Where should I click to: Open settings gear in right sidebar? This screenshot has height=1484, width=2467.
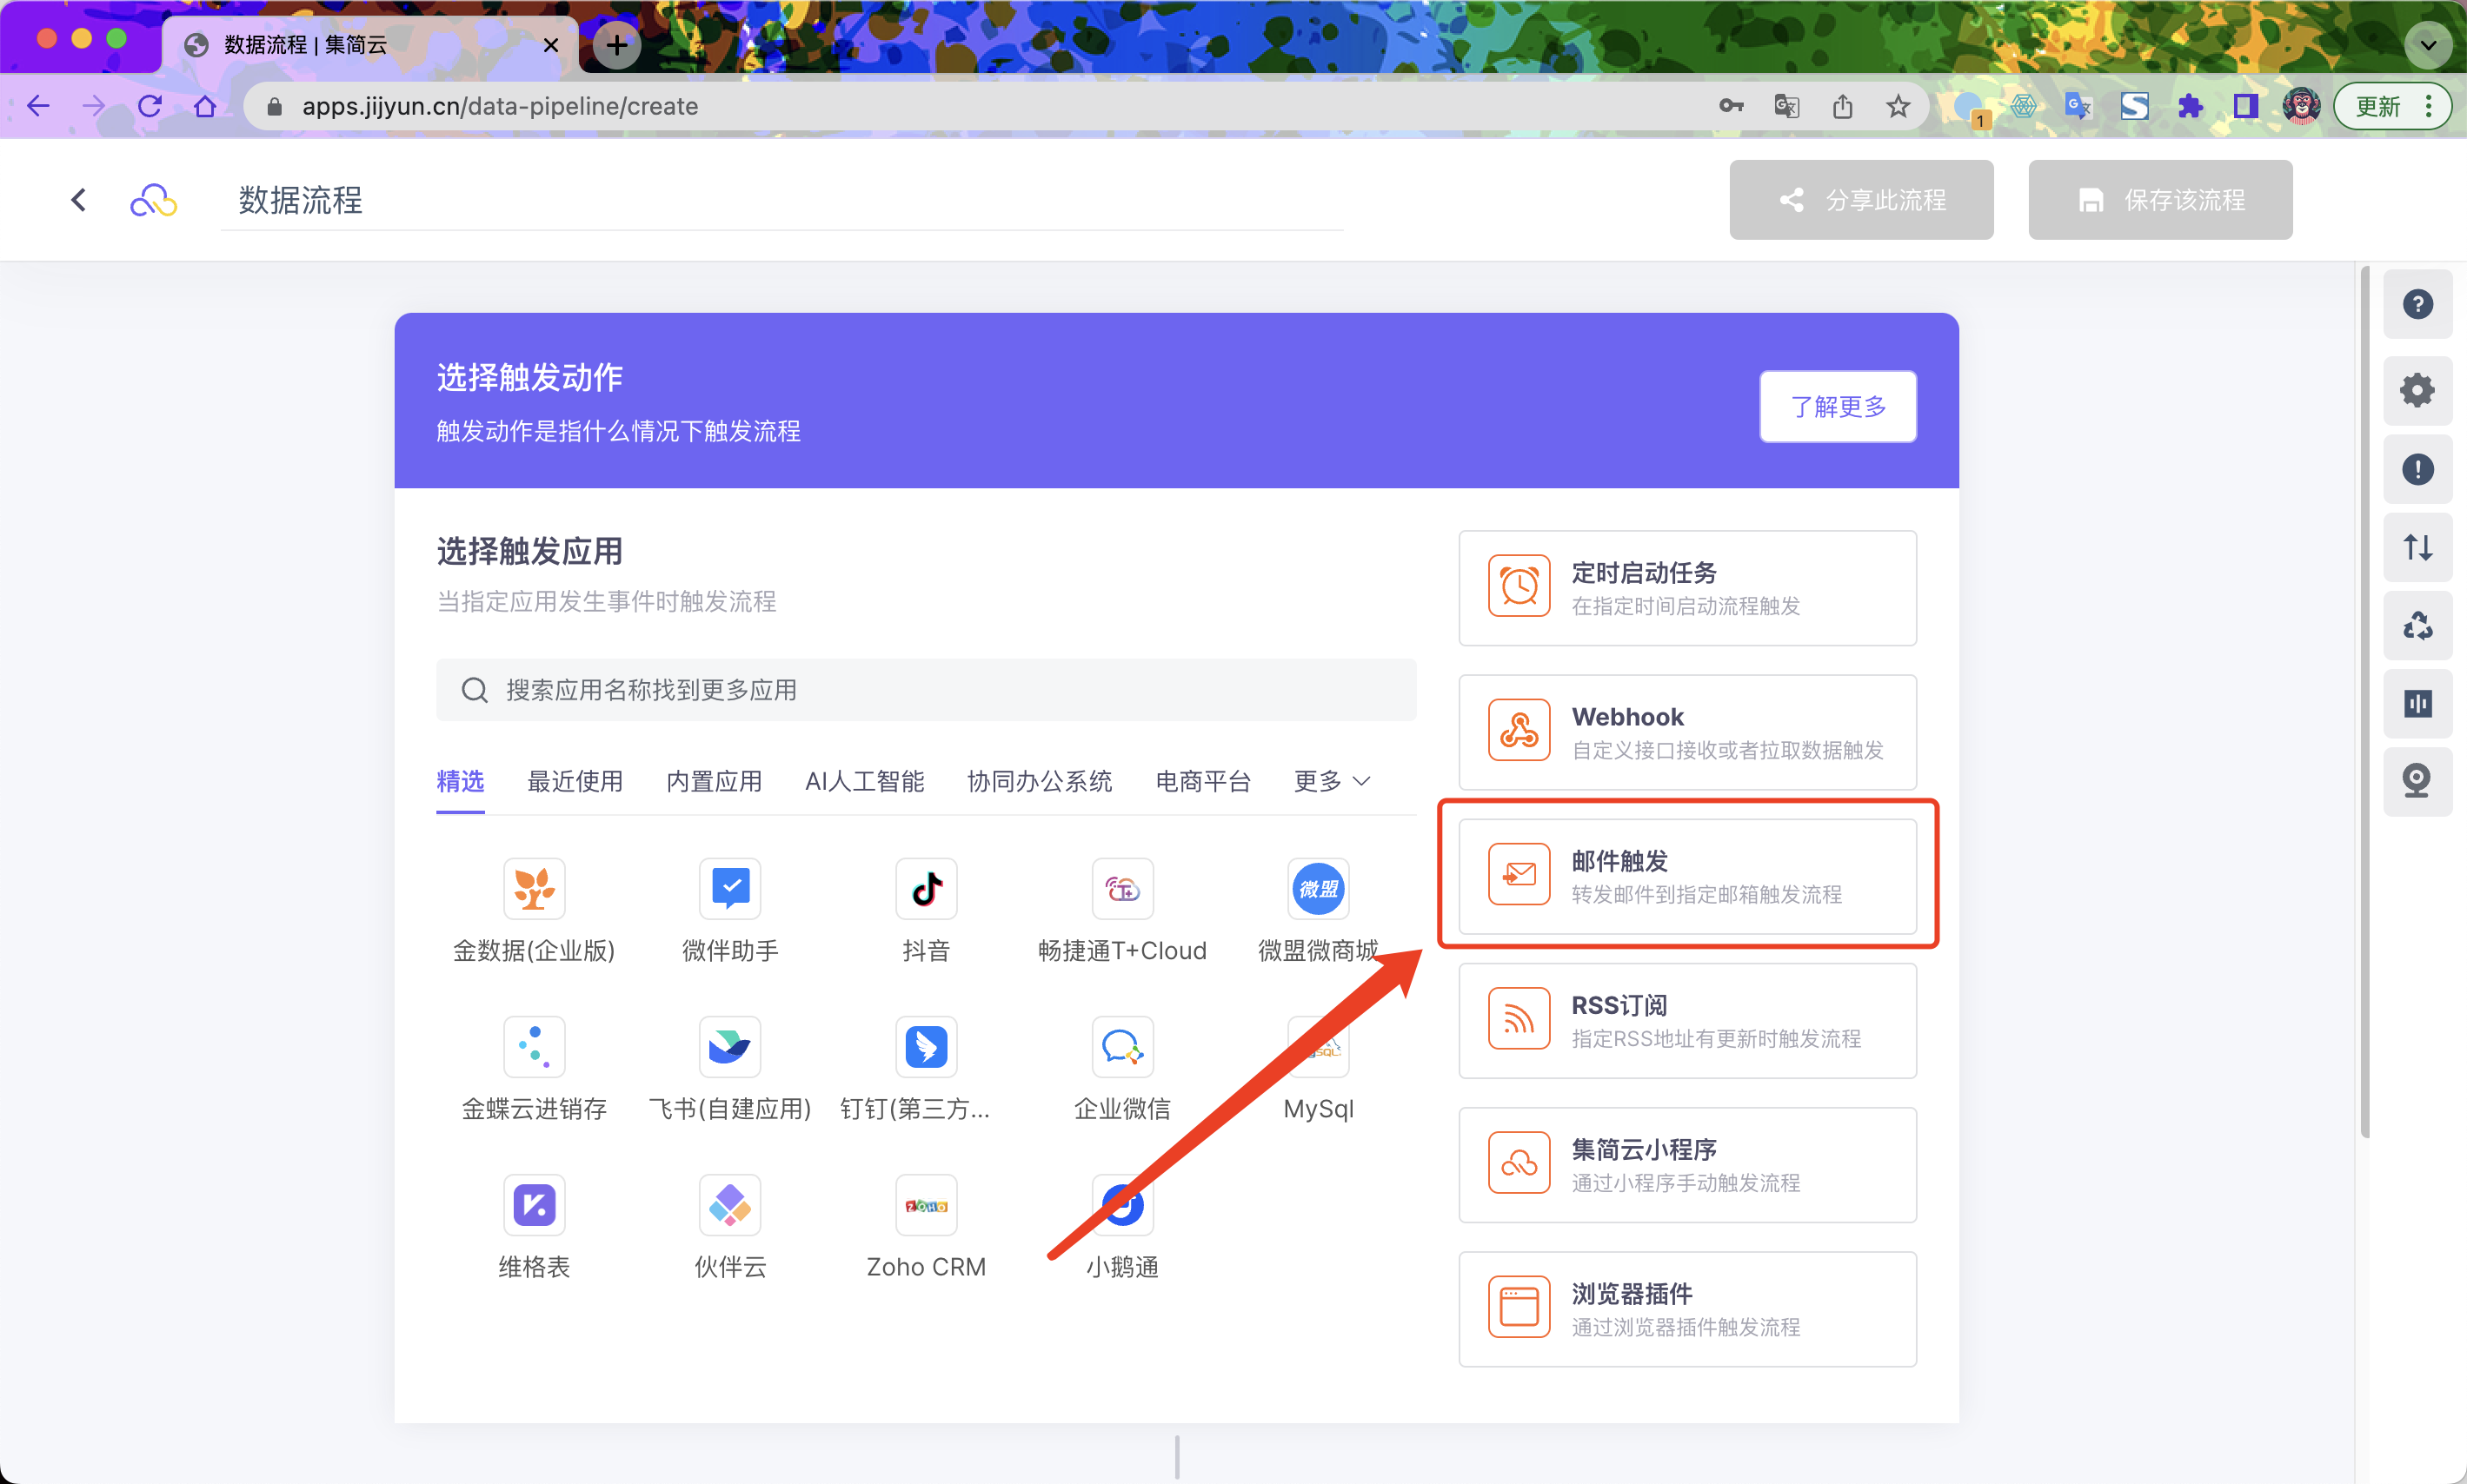[x=2417, y=390]
